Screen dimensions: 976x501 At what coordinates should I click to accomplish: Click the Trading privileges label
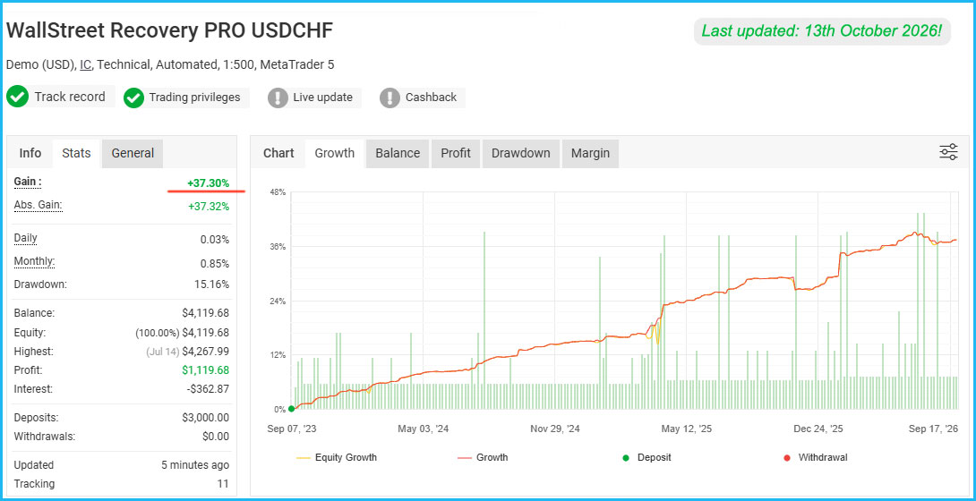[194, 98]
